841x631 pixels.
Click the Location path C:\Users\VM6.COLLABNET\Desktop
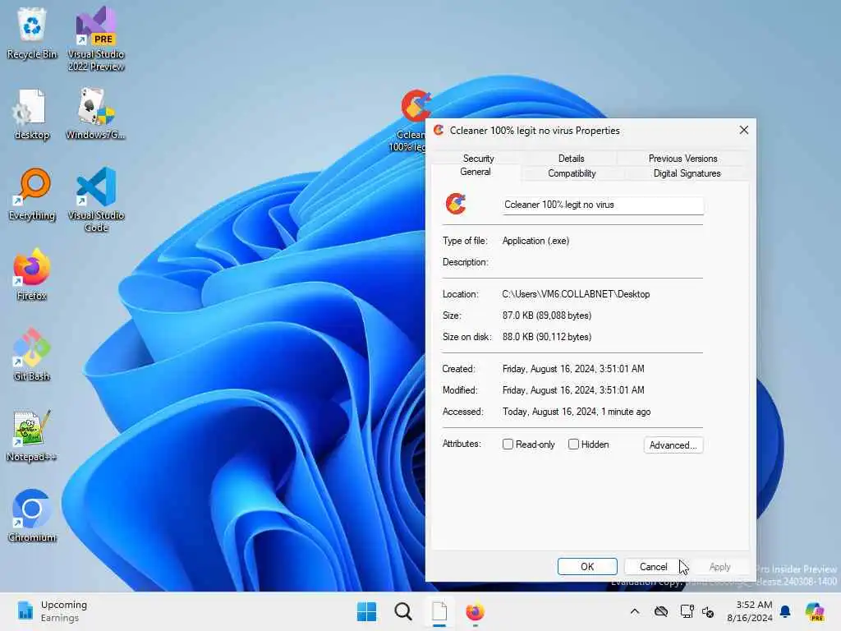576,294
